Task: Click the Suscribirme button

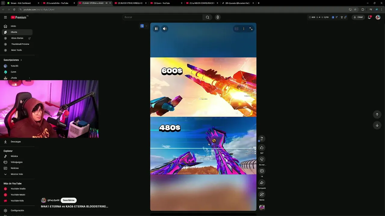Action: 69,200
